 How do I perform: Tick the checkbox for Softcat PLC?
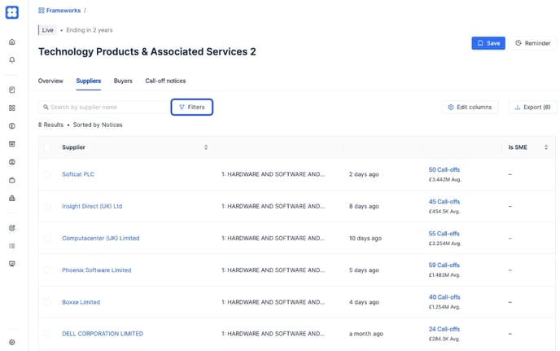click(x=47, y=174)
